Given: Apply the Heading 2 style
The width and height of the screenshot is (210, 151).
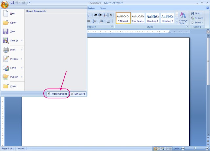Looking at the screenshot, I should 167,18.
